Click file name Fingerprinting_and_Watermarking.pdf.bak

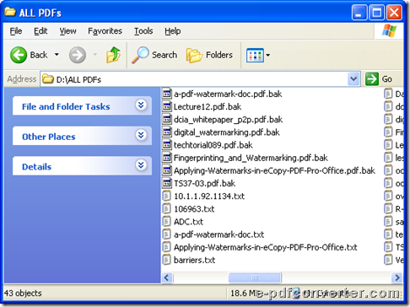tap(251, 158)
